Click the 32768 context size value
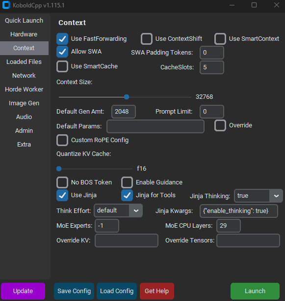285x301 pixels. pyautogui.click(x=204, y=97)
